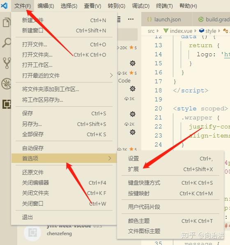Screen dimensions: 230x245
Task: Open the 转到(G) menu
Action: [116, 6]
